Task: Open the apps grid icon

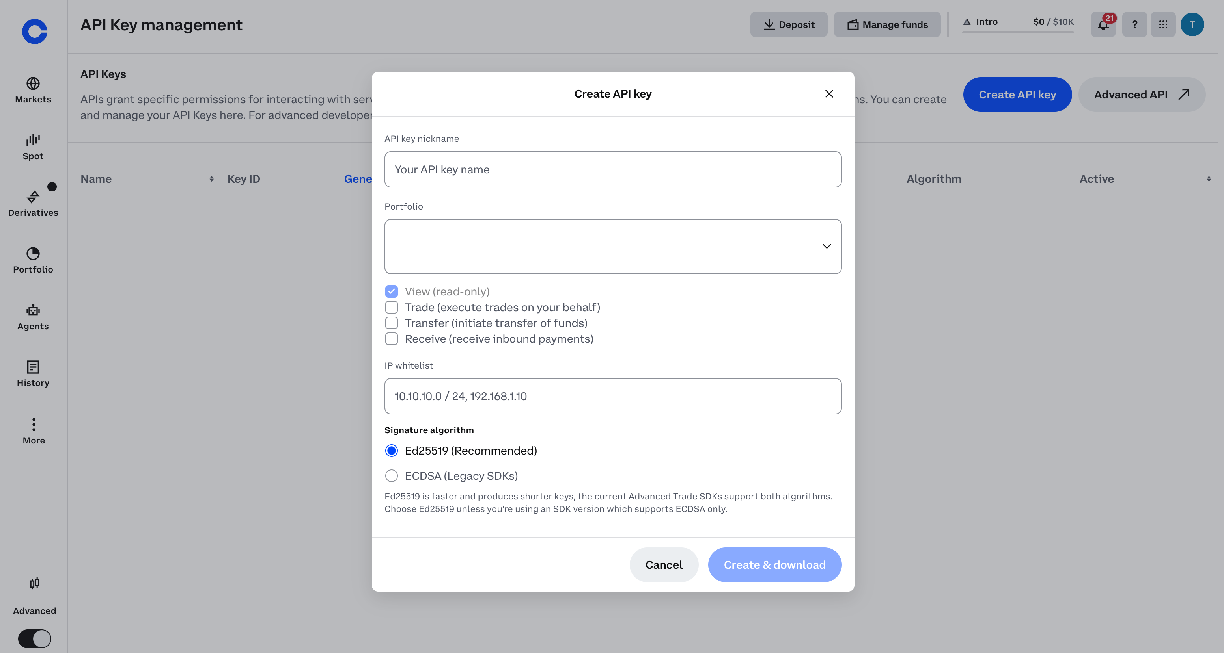Action: pos(1163,24)
